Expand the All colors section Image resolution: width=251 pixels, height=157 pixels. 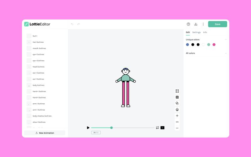pyautogui.click(x=226, y=53)
